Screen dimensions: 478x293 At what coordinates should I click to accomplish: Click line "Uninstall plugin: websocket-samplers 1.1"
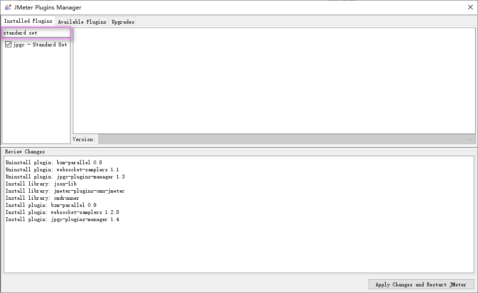point(62,169)
